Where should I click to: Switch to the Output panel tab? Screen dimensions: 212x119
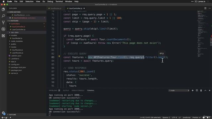pos(66,90)
